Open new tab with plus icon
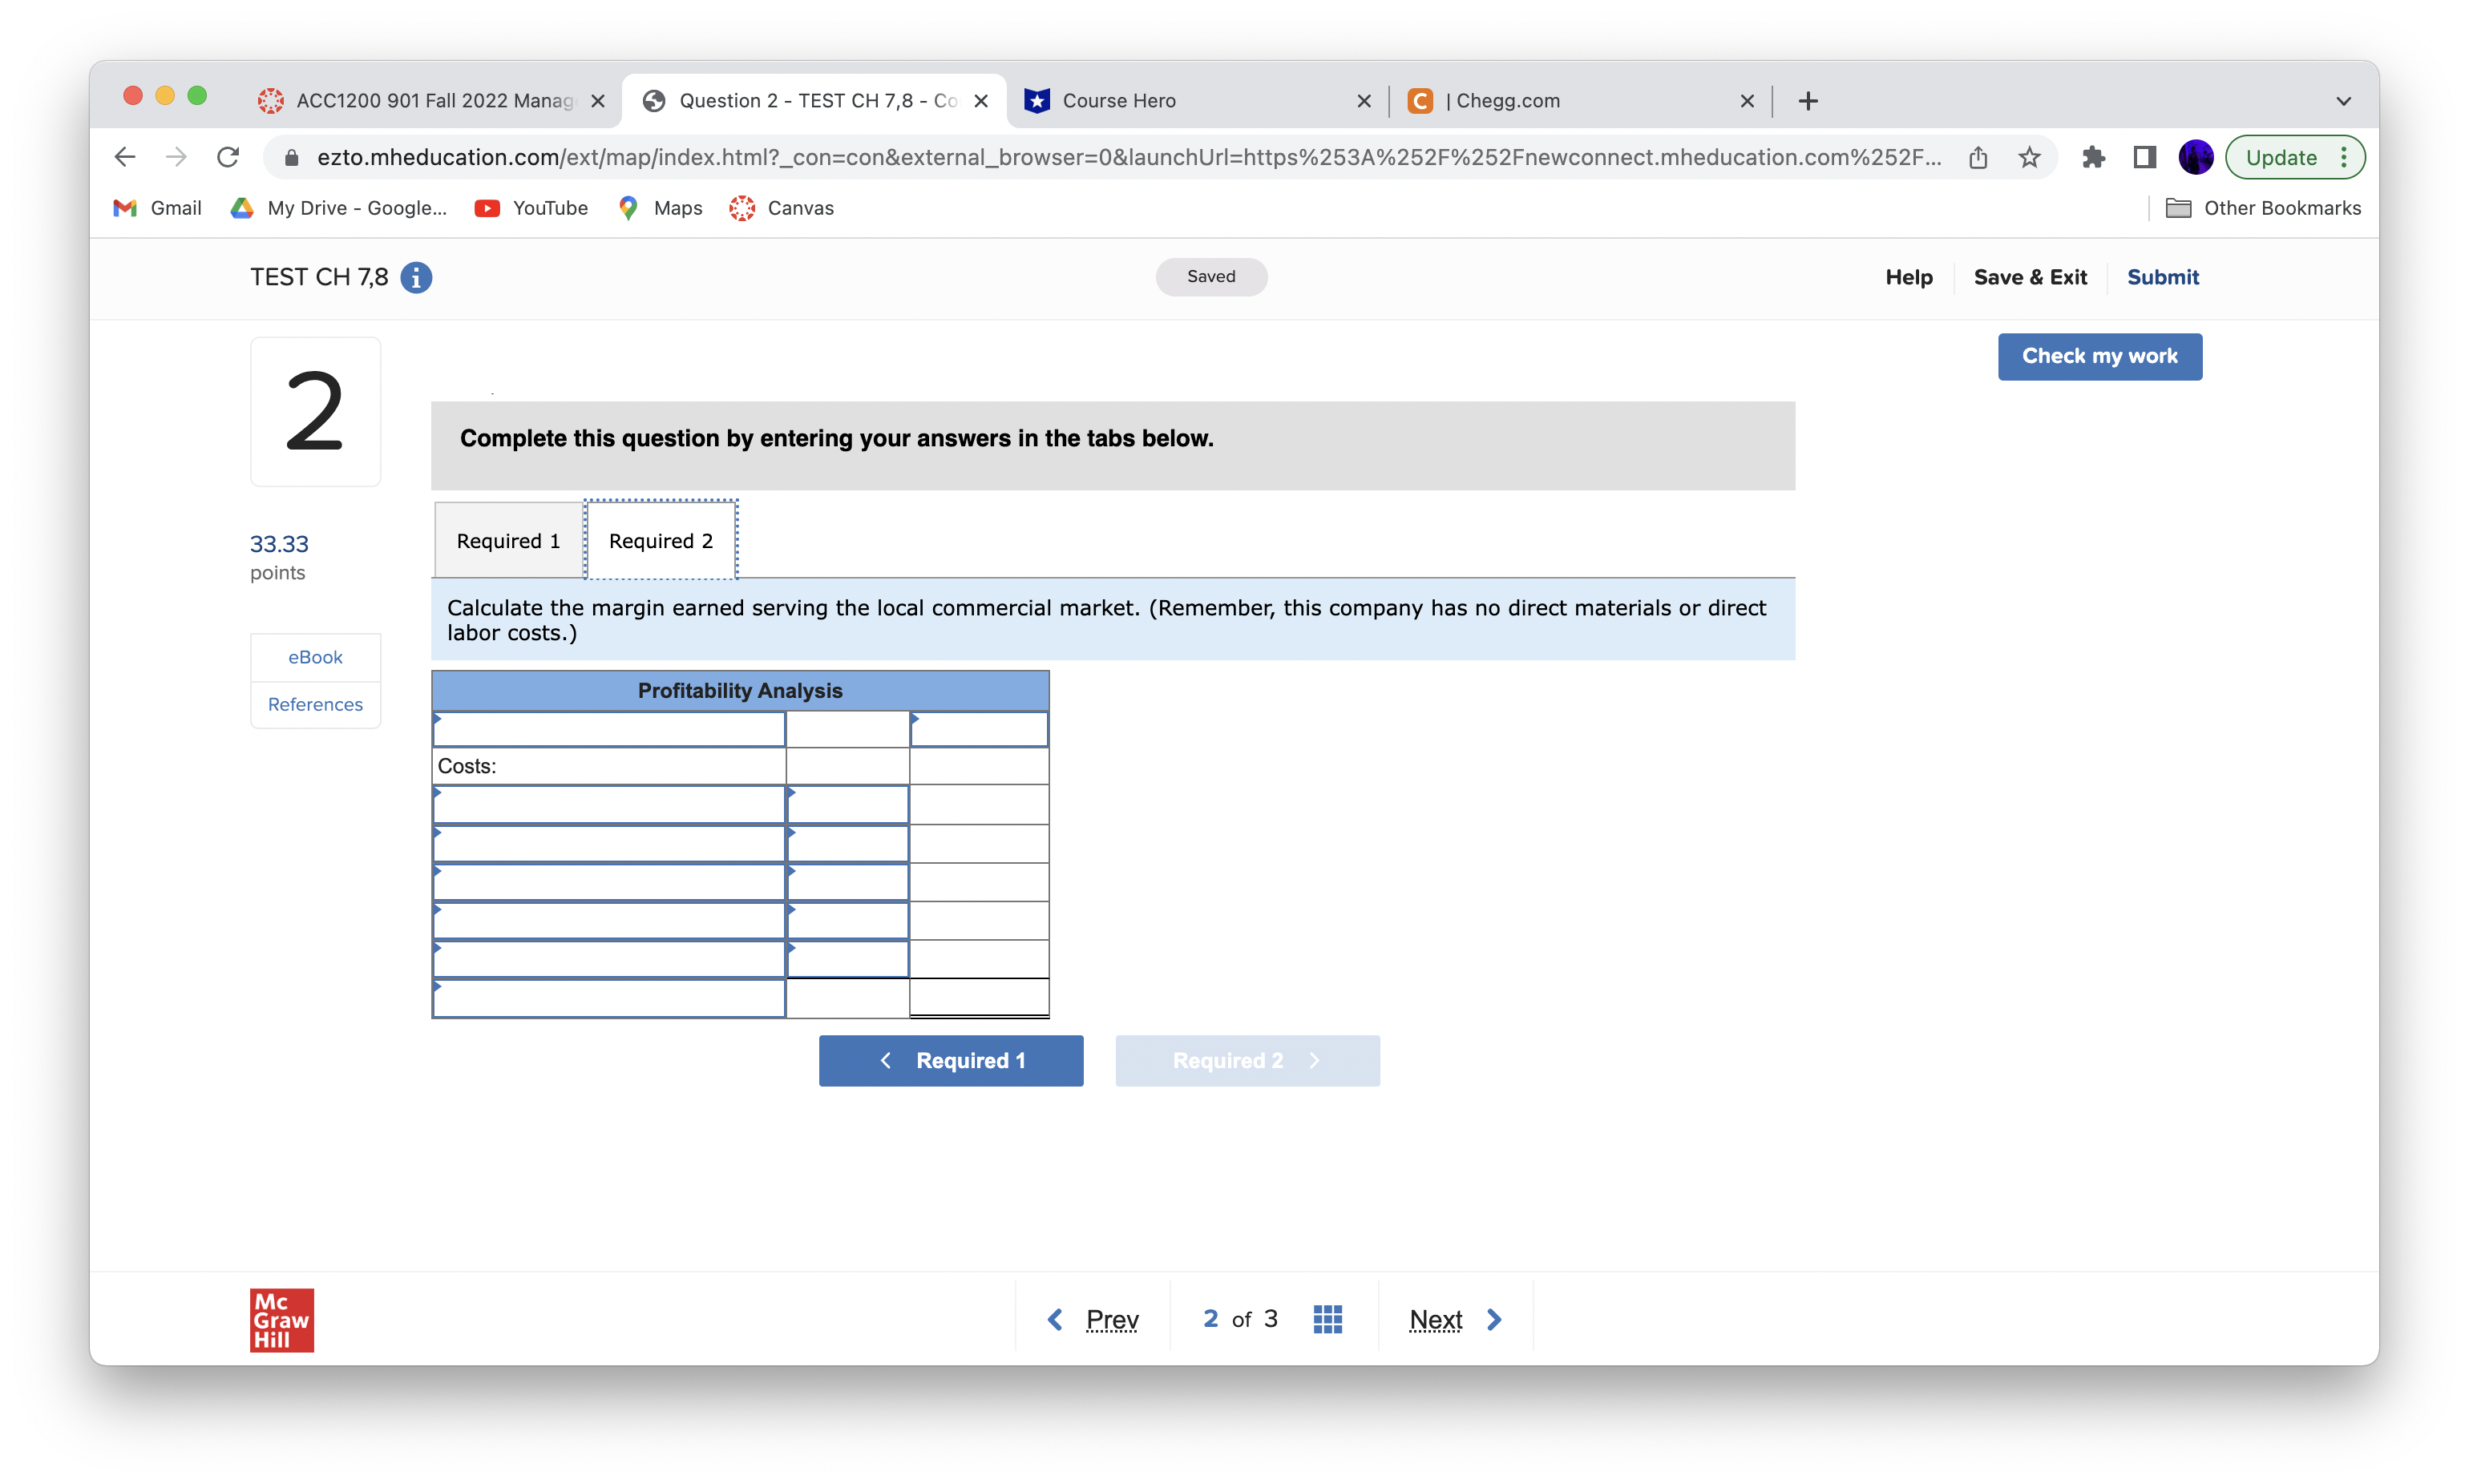Screen dimensions: 2469x1484 [1807, 101]
